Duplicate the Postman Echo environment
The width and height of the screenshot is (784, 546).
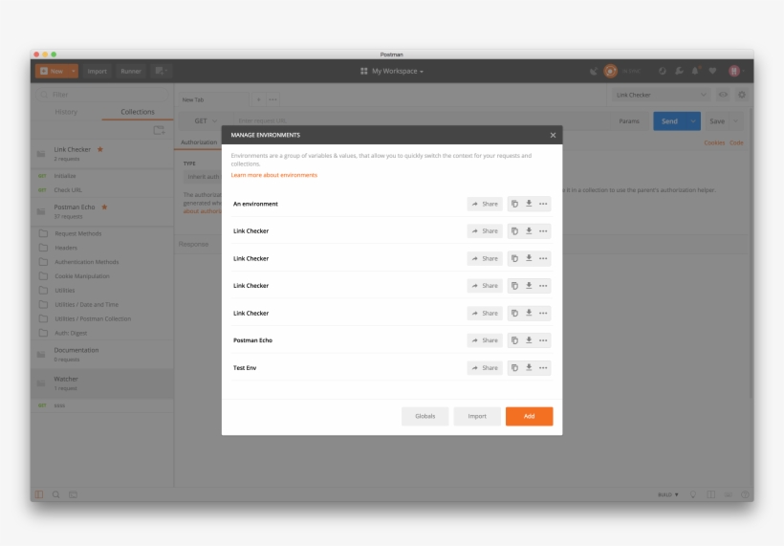tap(514, 340)
